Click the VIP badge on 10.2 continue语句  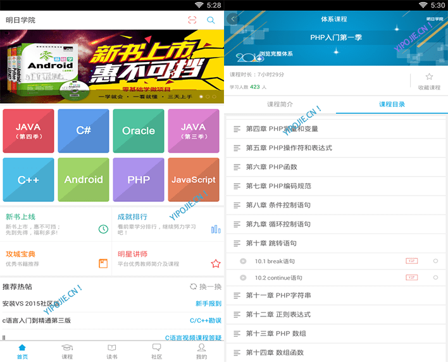pos(412,277)
